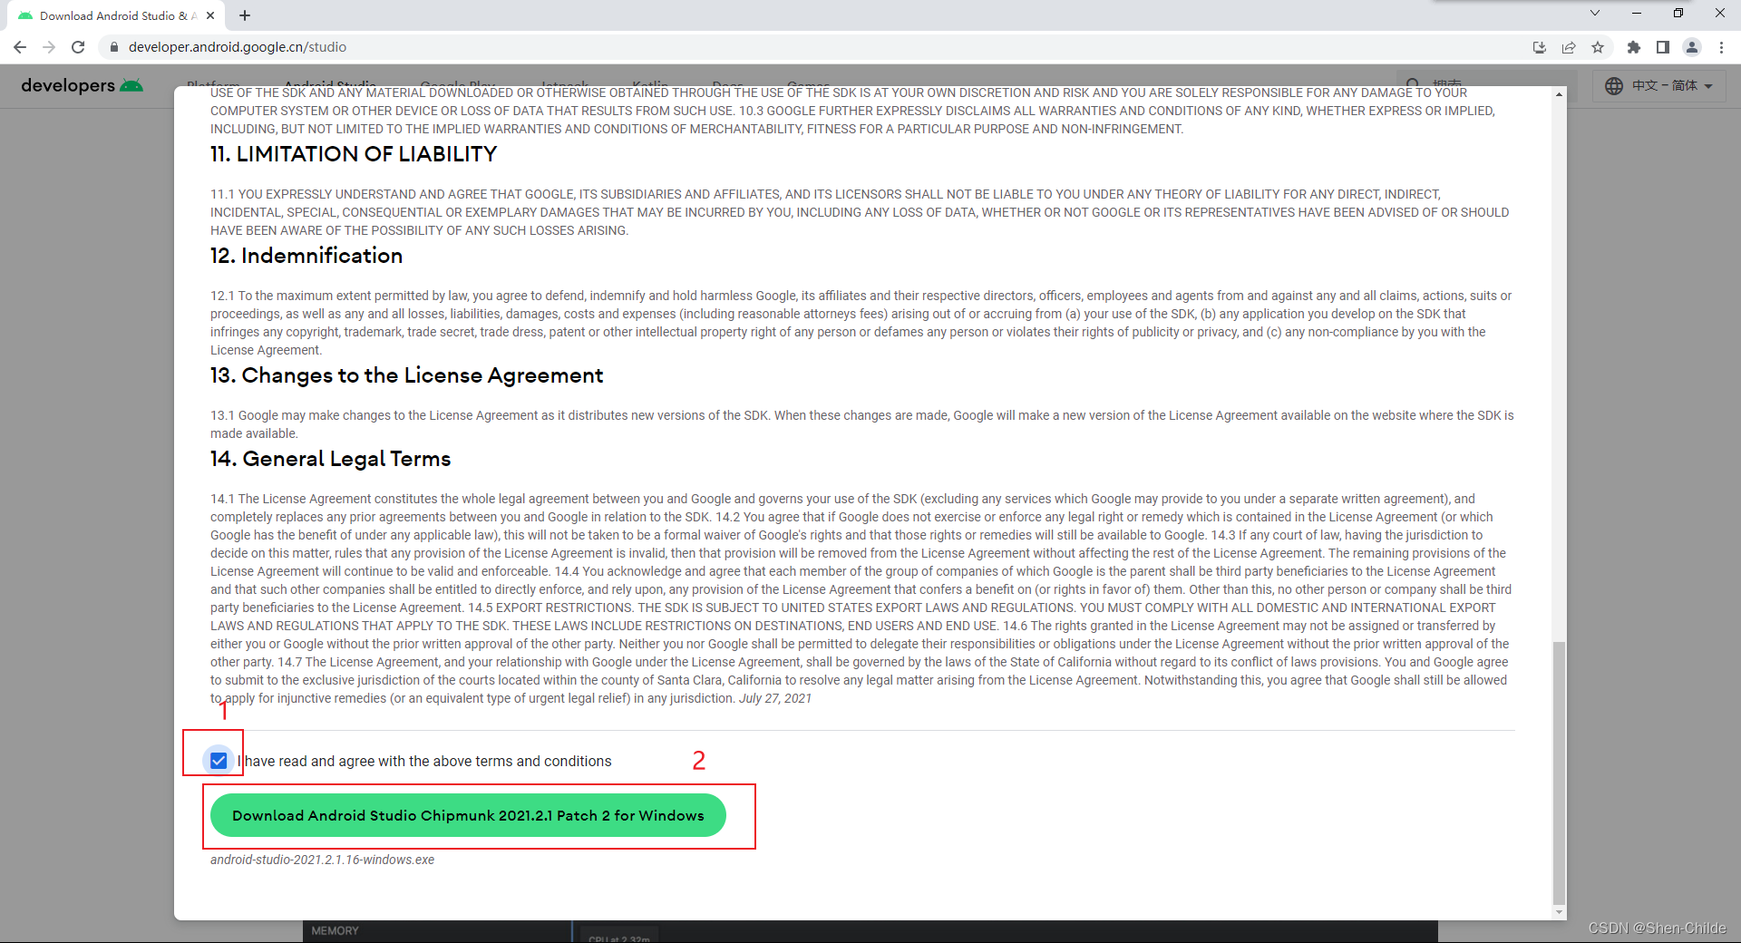
Task: Click the heading 11. LIMITATION OF LIABILITY
Action: pos(354,154)
